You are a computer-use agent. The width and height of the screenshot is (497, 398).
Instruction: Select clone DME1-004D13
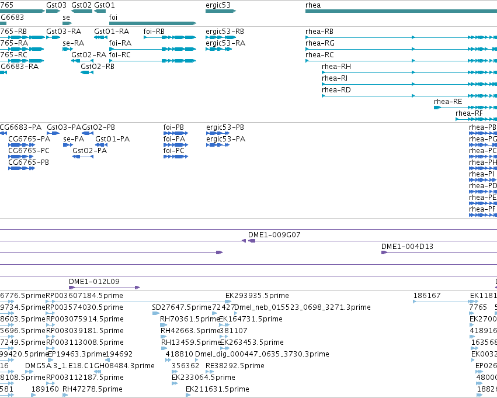(x=439, y=252)
